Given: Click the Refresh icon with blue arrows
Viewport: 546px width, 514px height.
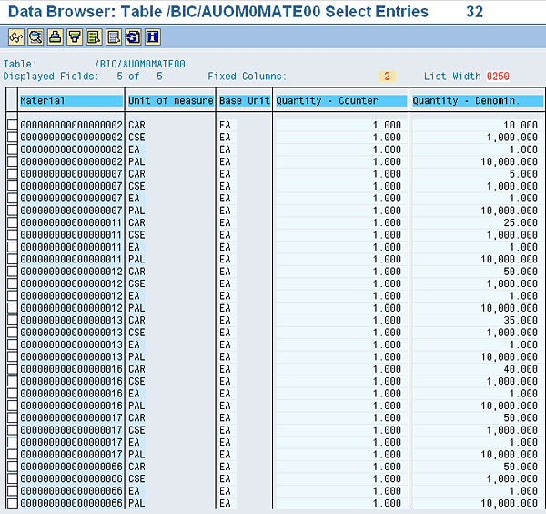Looking at the screenshot, I should pyautogui.click(x=133, y=37).
